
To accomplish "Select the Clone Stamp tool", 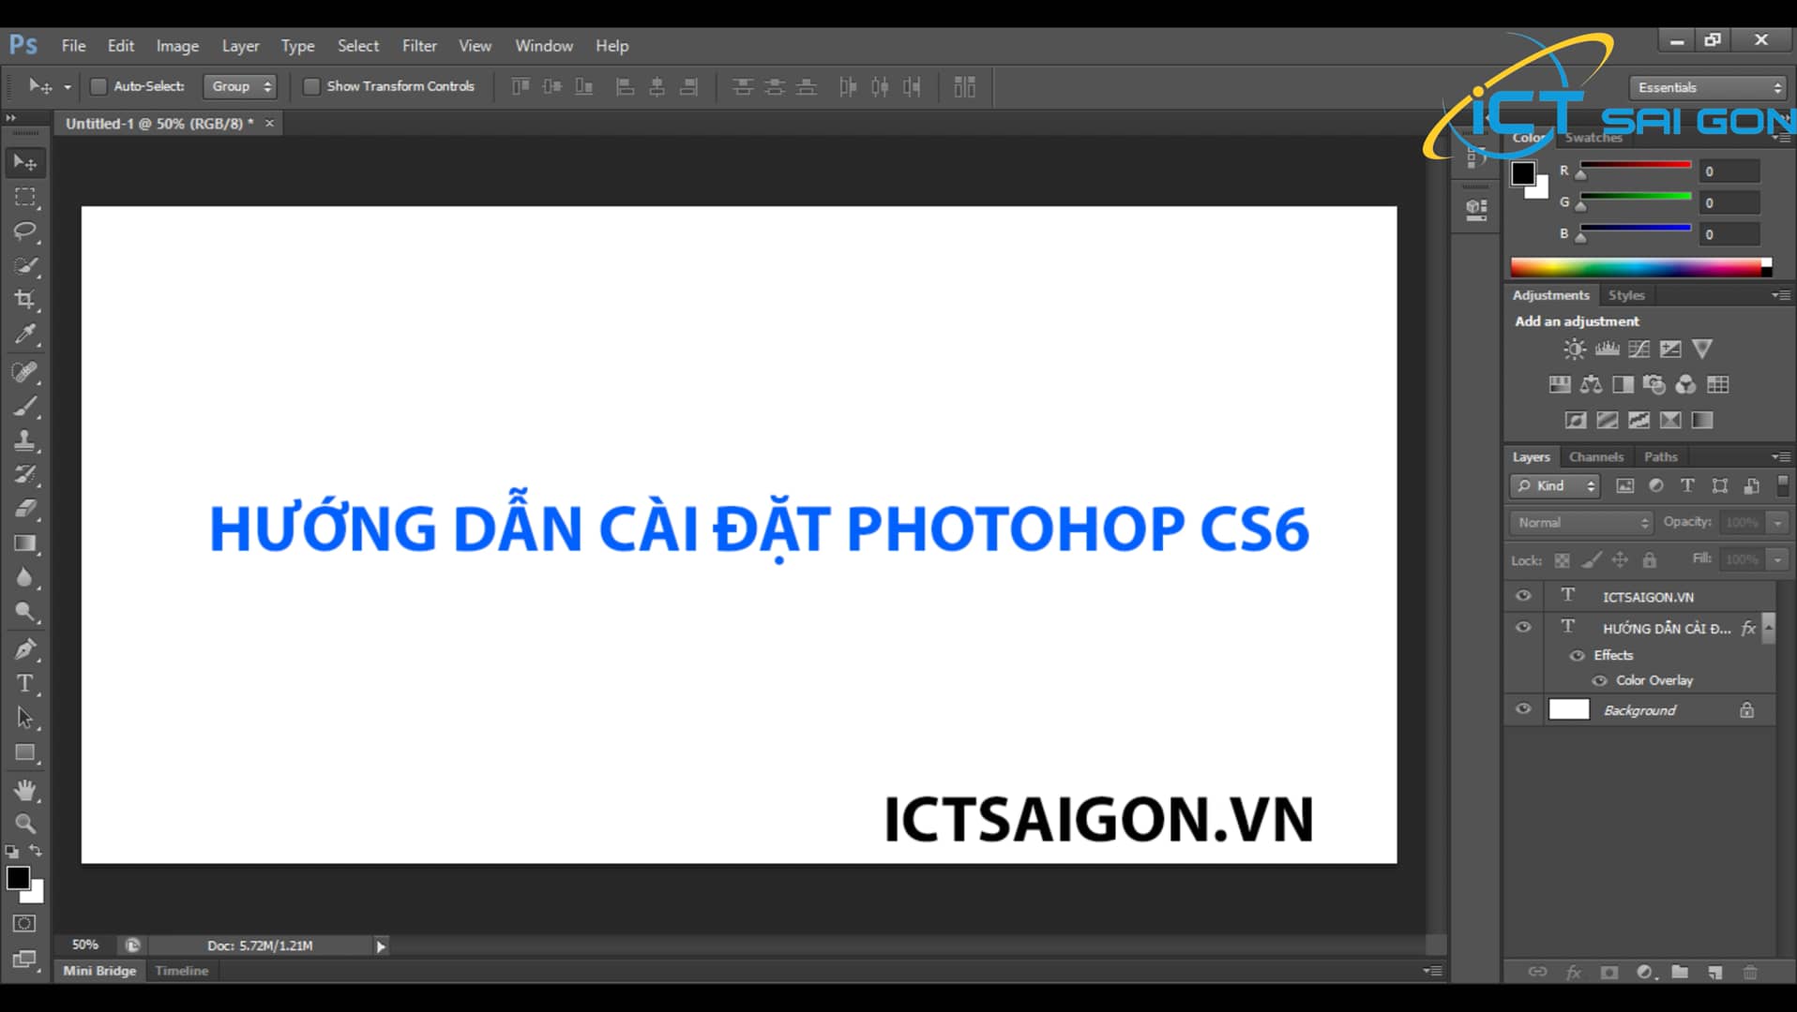I will (x=25, y=440).
